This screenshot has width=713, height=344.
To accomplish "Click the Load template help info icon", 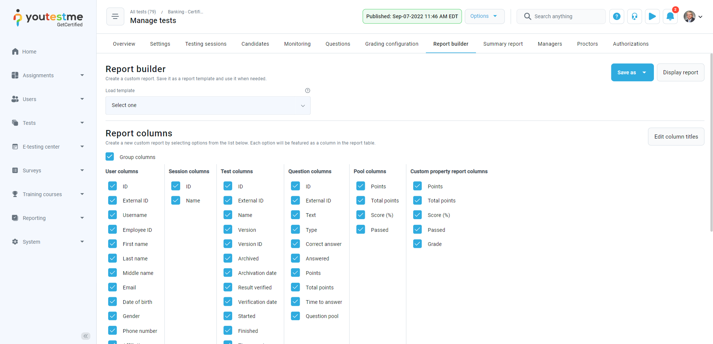I will click(307, 91).
